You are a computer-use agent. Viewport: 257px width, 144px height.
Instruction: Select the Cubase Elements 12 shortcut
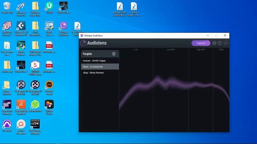(21, 29)
